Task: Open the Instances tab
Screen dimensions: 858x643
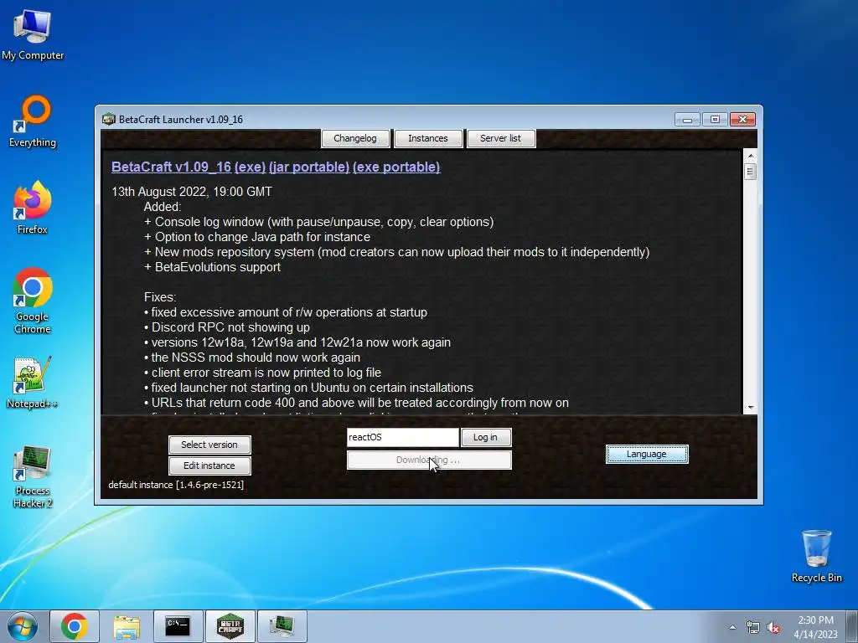Action: pyautogui.click(x=428, y=138)
